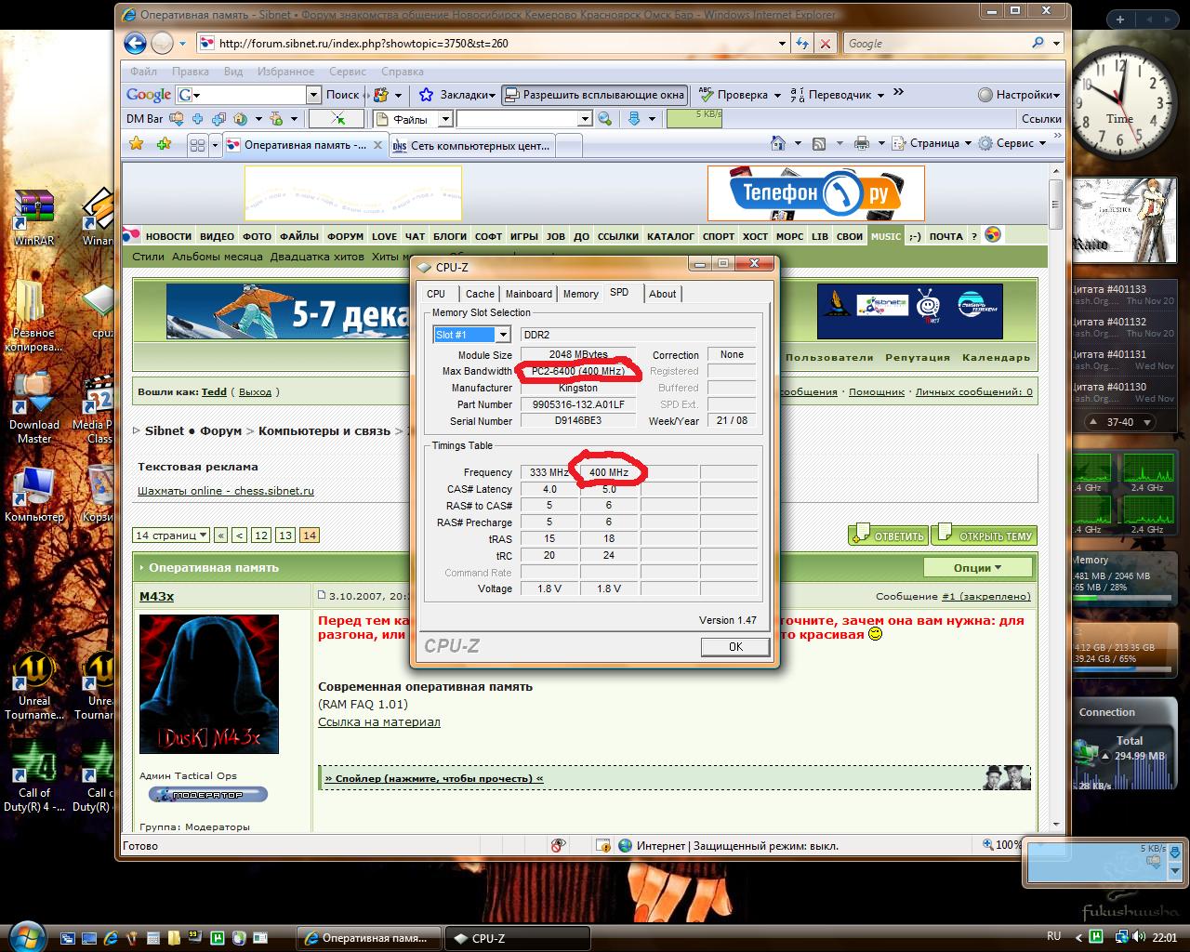1190x952 pixels.
Task: Open the About tab in CPU-Z
Action: tap(663, 294)
